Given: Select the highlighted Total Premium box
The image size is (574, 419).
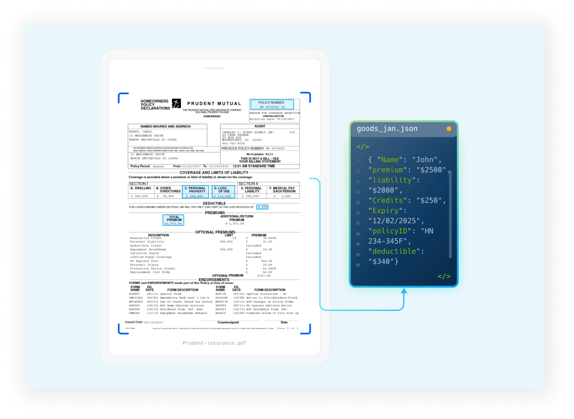Looking at the screenshot, I should (173, 220).
